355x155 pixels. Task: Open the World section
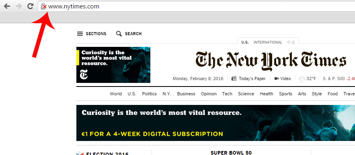[116, 94]
